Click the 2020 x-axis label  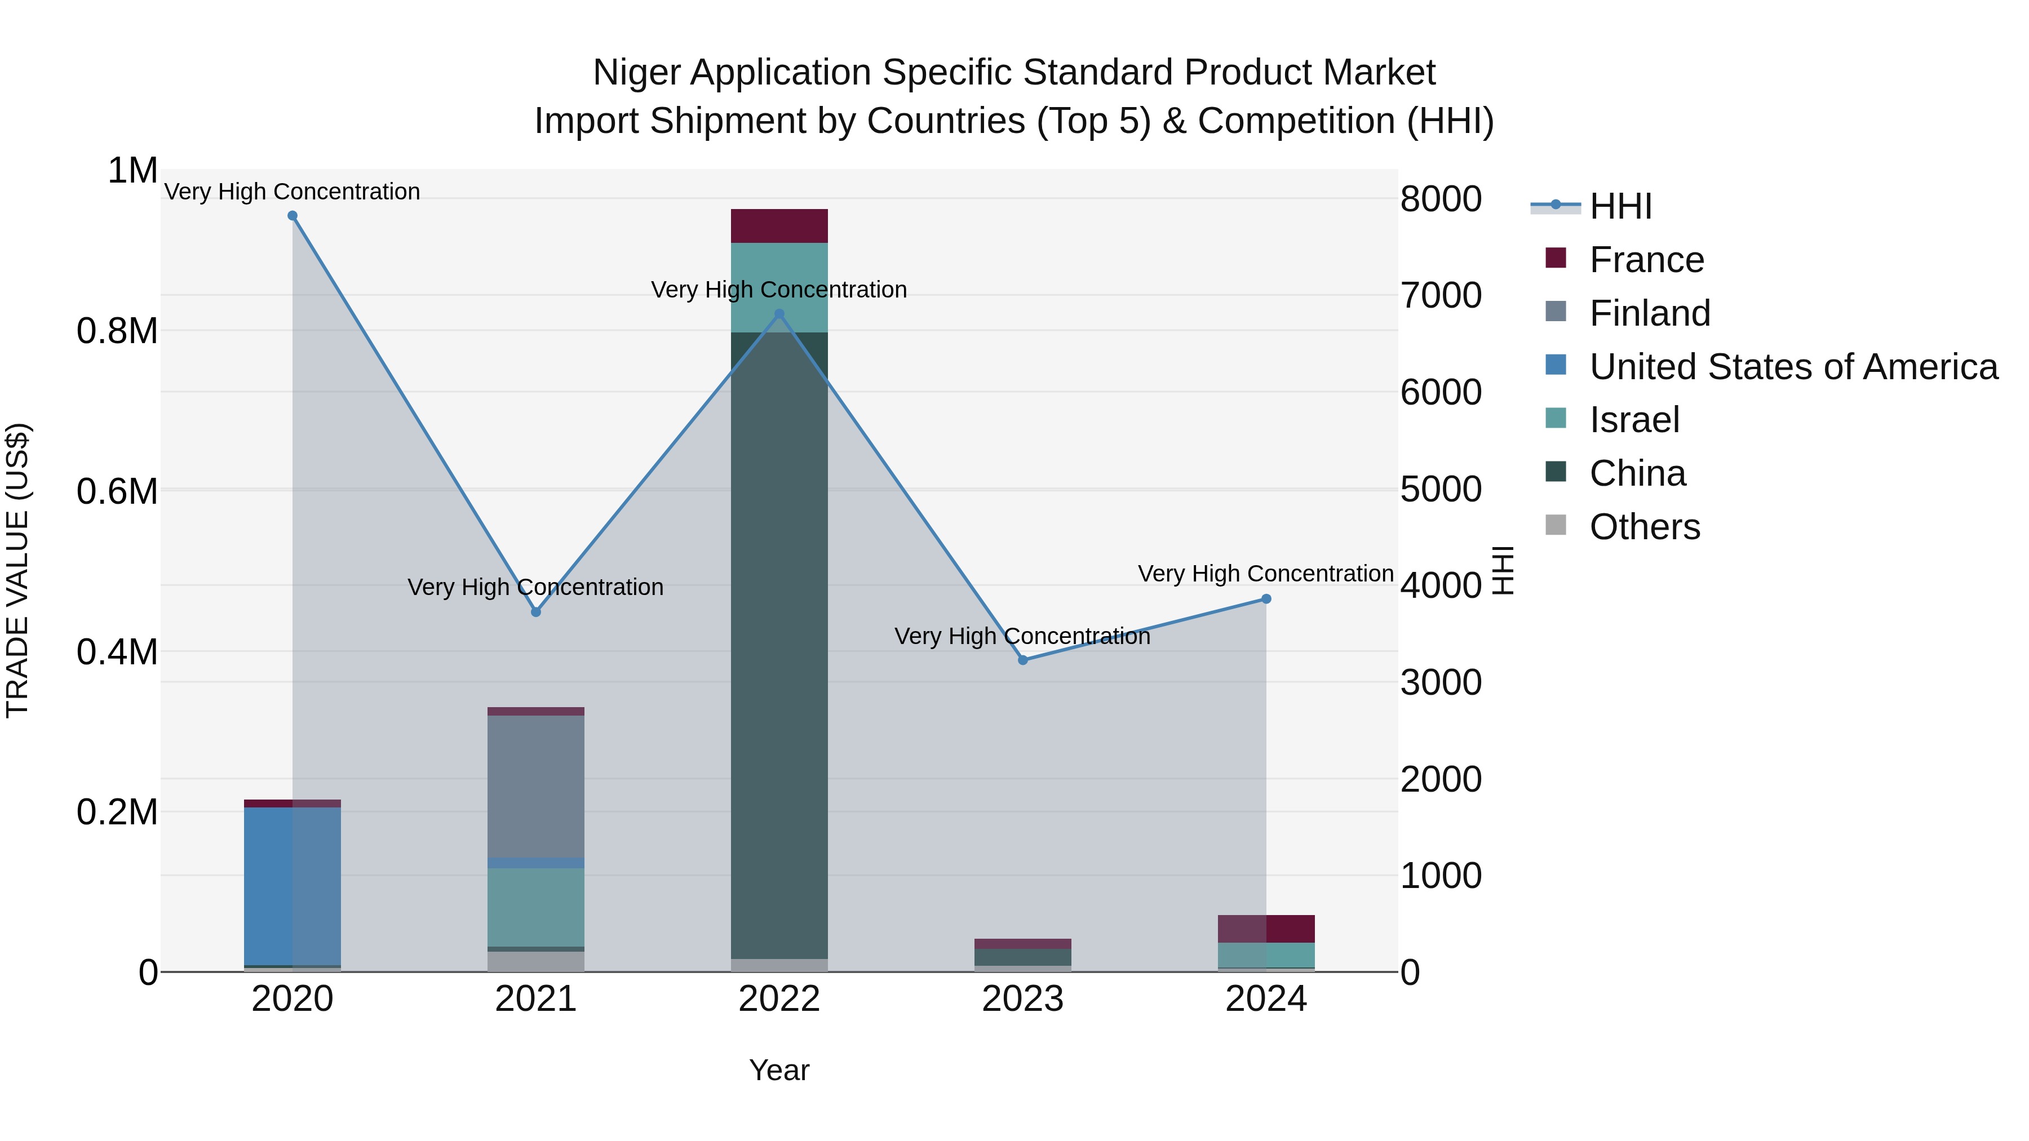(292, 999)
